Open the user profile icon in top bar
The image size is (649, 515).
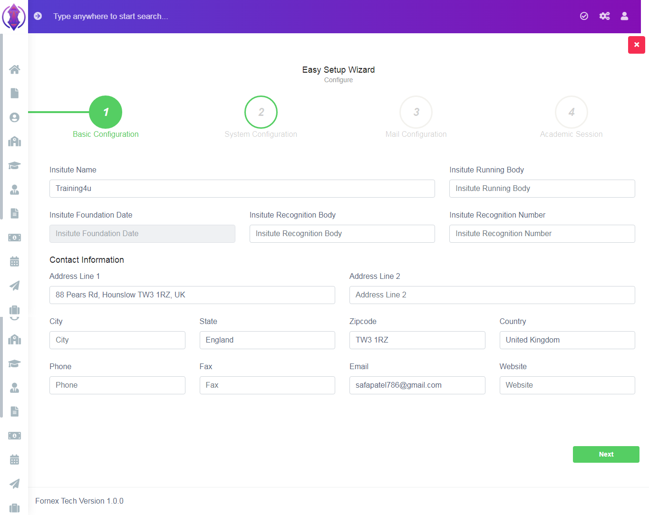624,16
